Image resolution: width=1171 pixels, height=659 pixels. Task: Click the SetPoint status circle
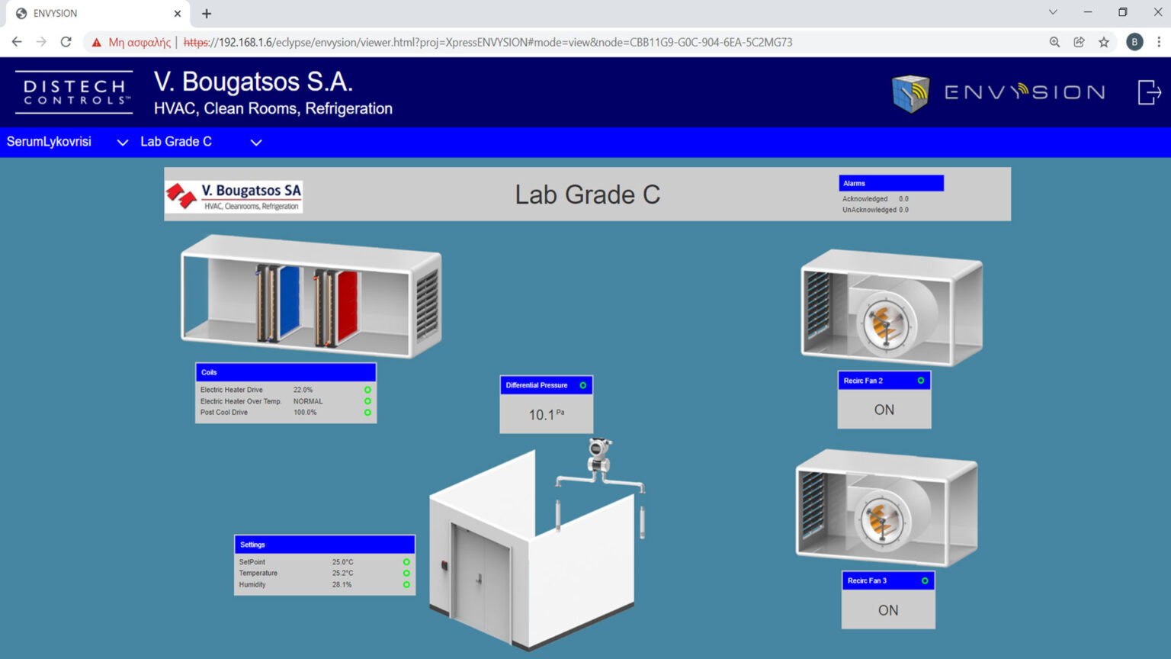[406, 562]
